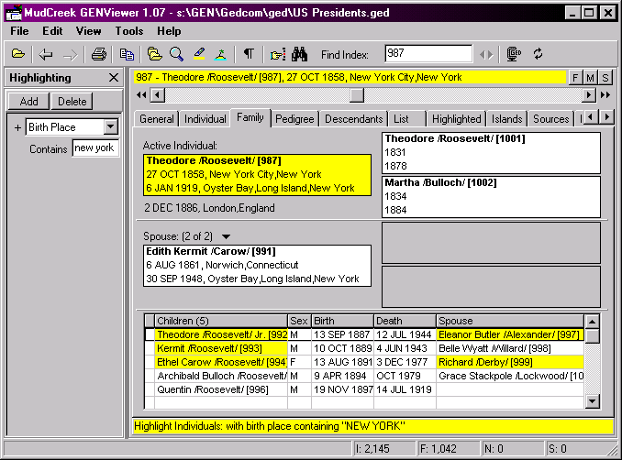Click the printer icon in toolbar
622x460 pixels.
(x=98, y=54)
